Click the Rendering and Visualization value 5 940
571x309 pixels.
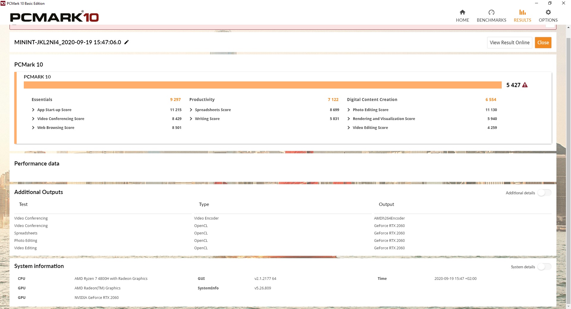tap(492, 119)
